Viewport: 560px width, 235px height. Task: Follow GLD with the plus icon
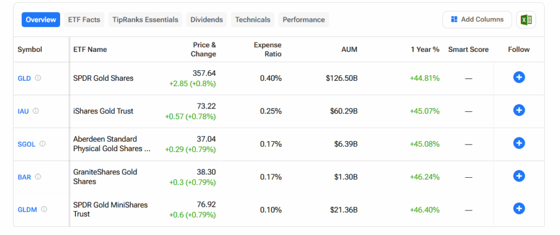pos(519,77)
